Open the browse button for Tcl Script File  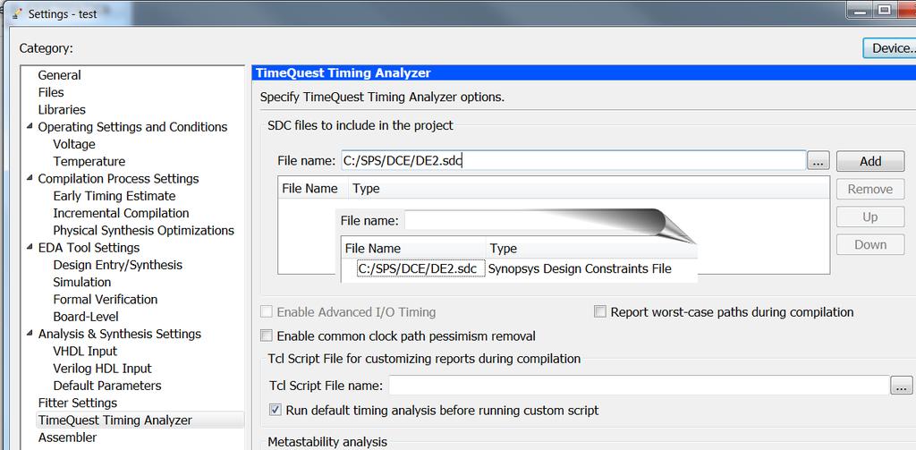[x=901, y=385]
